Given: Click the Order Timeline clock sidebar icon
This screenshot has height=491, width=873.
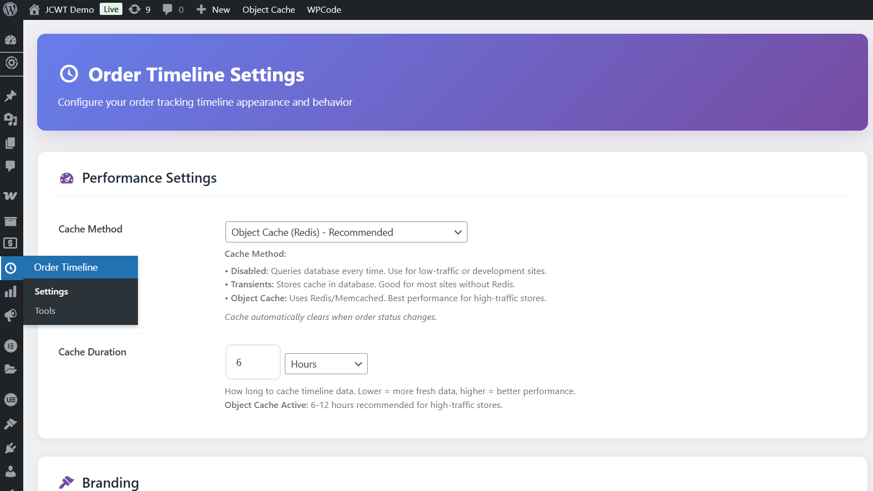Looking at the screenshot, I should coord(11,268).
